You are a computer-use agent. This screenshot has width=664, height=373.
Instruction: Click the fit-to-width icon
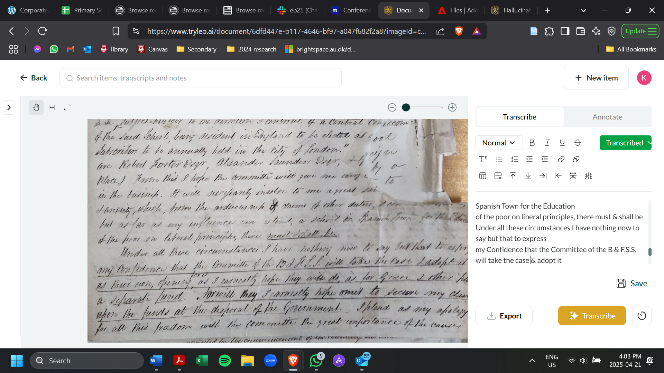point(52,107)
